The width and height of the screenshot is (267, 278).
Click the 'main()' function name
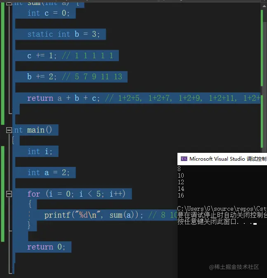39,130
